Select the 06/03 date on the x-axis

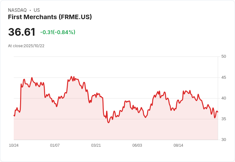tap(137, 145)
